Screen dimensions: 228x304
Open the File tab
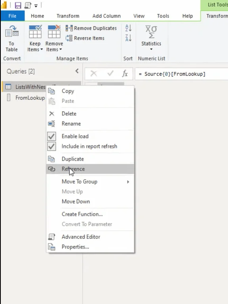(12, 16)
